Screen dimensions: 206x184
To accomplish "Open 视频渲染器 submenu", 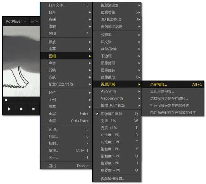I will point(117,5).
